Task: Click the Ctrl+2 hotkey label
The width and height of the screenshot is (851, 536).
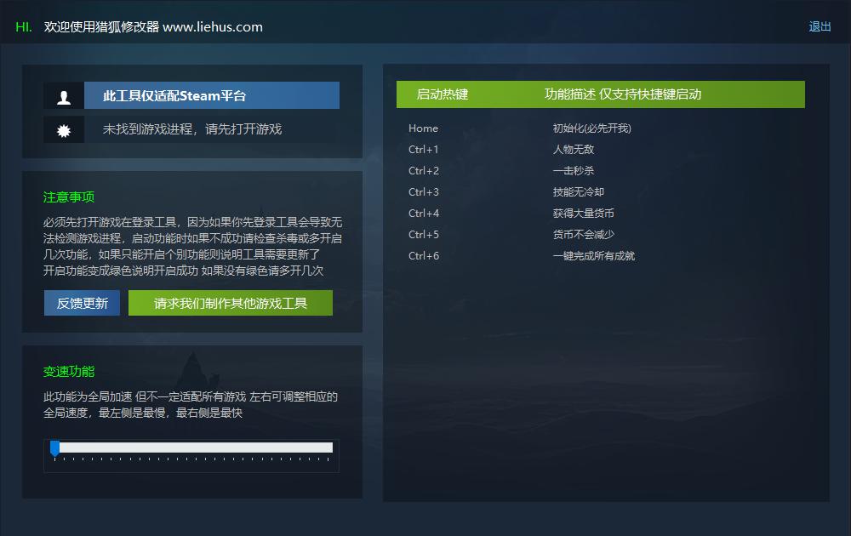Action: click(423, 171)
